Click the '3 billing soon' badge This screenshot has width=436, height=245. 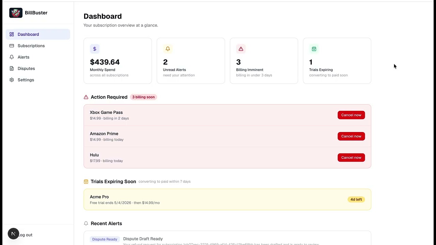click(x=143, y=97)
